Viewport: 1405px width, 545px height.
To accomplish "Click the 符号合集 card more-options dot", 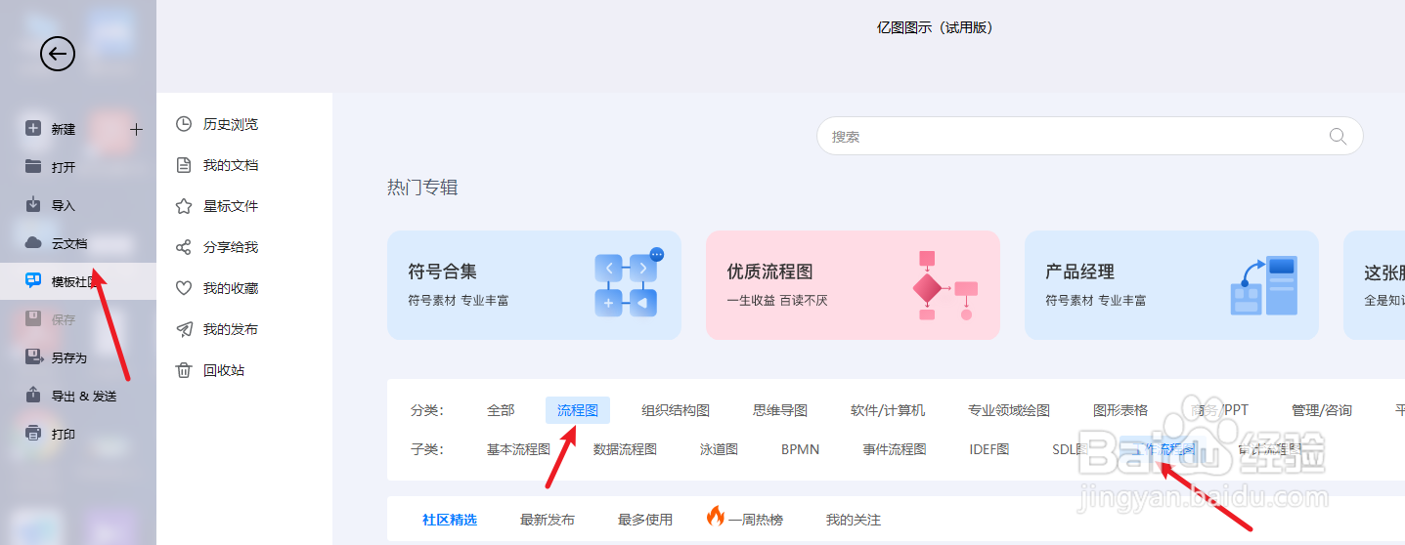I will pos(656,254).
